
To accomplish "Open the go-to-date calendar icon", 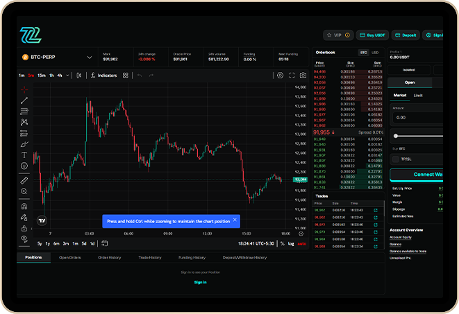I will [104, 243].
